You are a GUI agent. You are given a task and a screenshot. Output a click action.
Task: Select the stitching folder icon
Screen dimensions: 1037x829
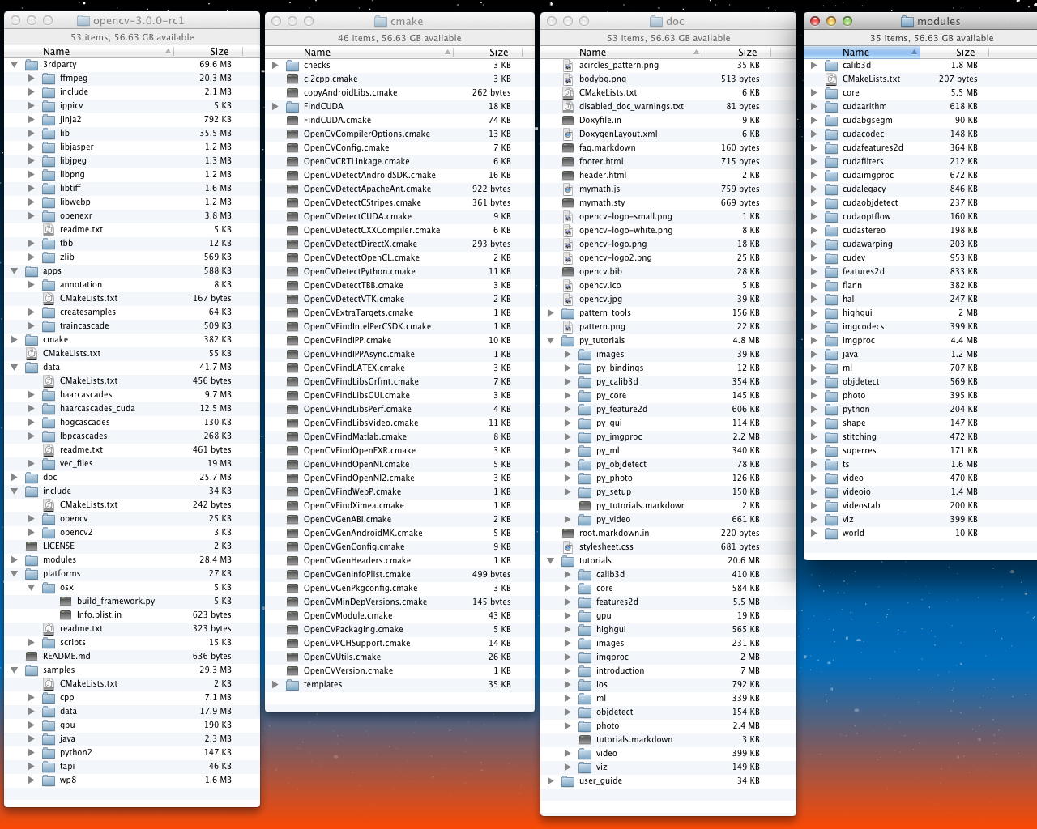pos(831,437)
